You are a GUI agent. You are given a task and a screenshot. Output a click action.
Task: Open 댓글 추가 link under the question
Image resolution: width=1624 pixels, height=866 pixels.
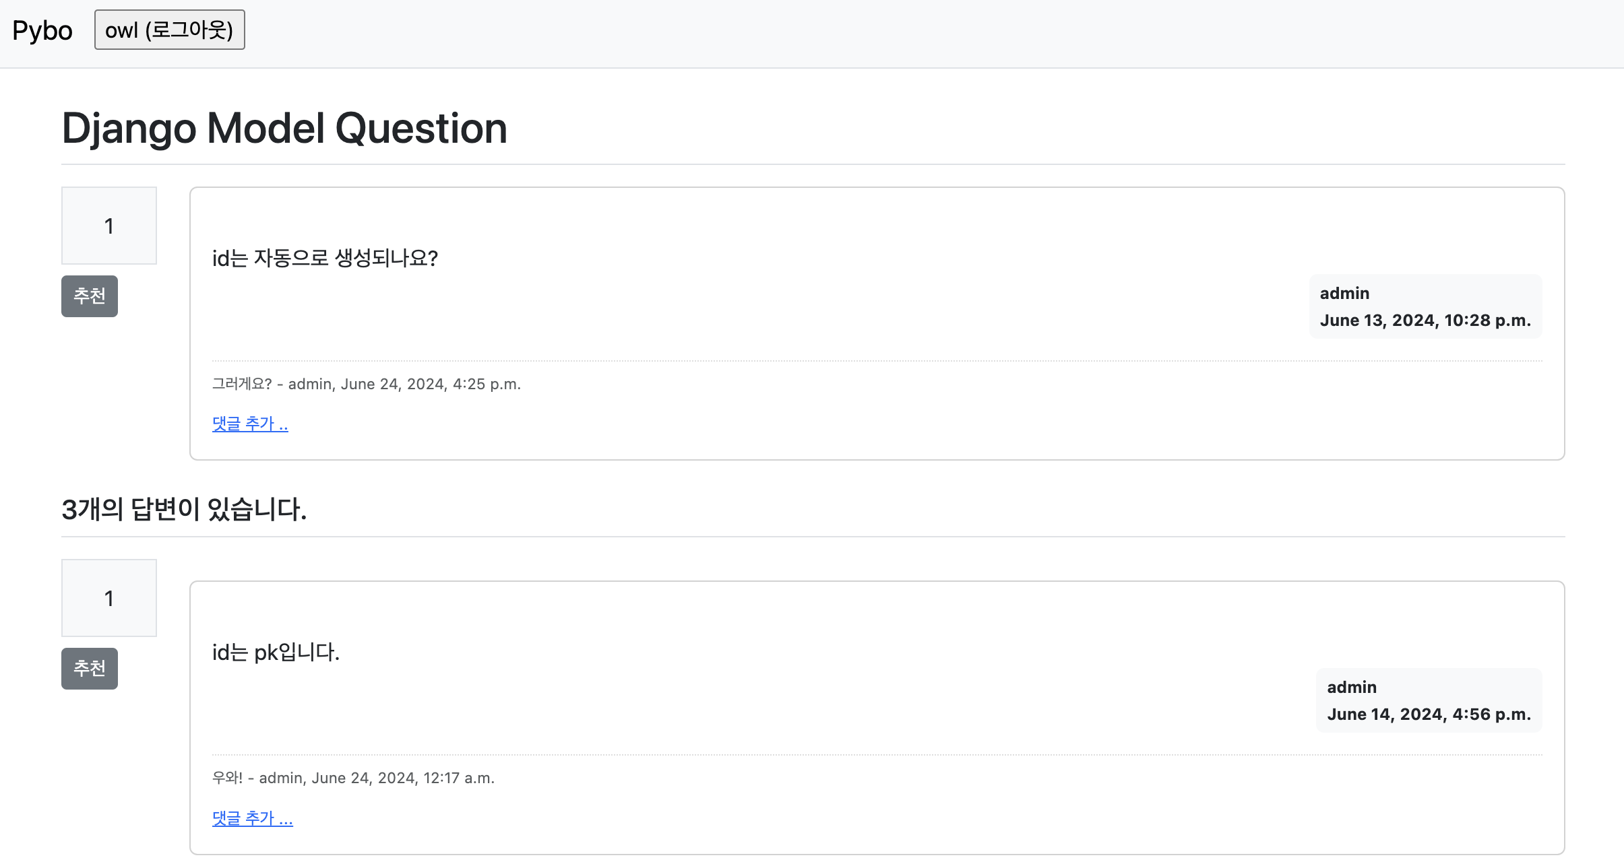250,424
